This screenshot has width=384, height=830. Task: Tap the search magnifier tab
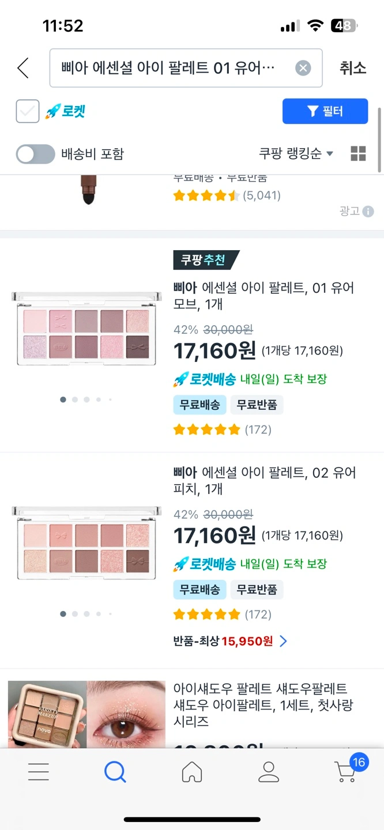(x=115, y=771)
